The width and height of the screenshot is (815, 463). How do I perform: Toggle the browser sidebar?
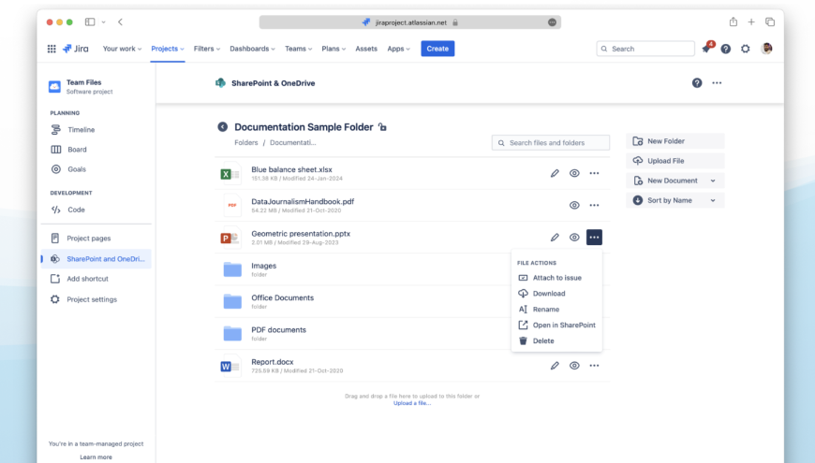[x=90, y=22]
